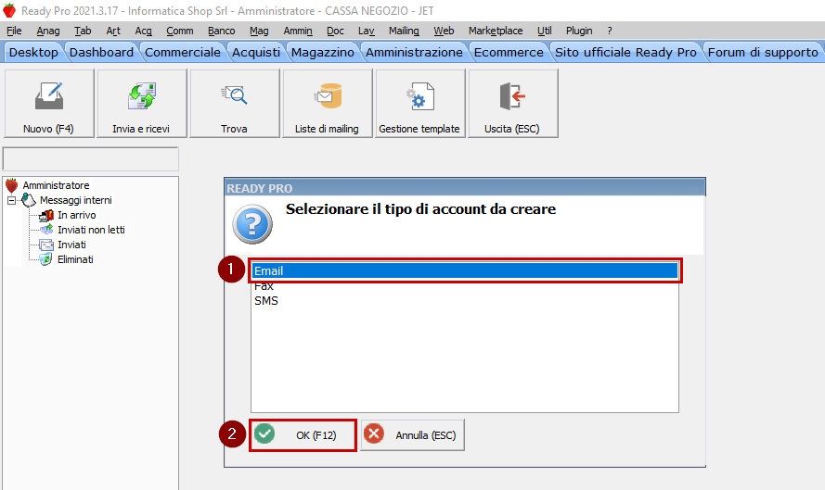The image size is (825, 490).
Task: Open the Tab menu
Action: tap(83, 31)
